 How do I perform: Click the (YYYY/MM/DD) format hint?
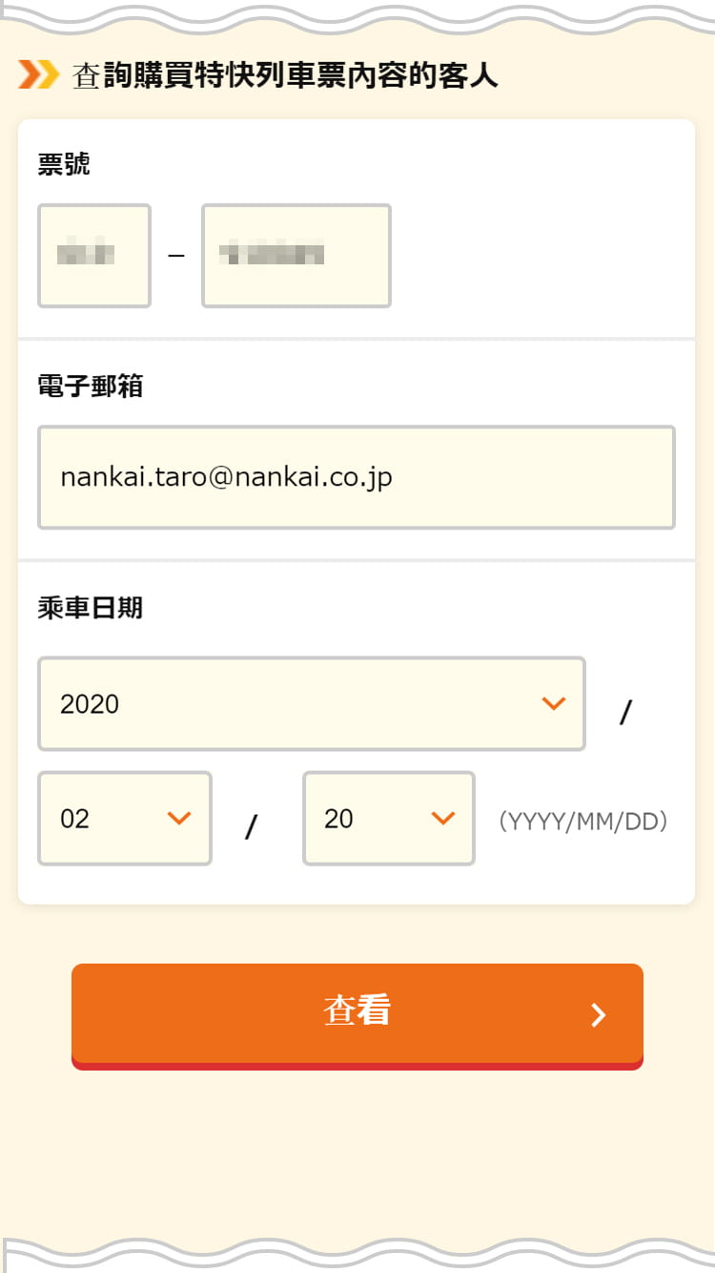(x=583, y=821)
